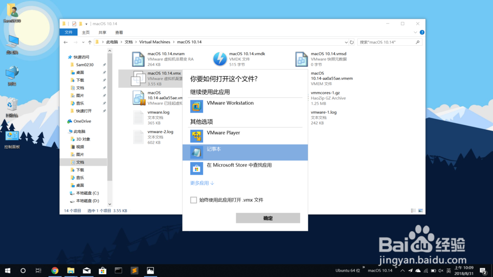This screenshot has width=493, height=277.
Task: Go back using Explorer back arrow
Action: 66,42
